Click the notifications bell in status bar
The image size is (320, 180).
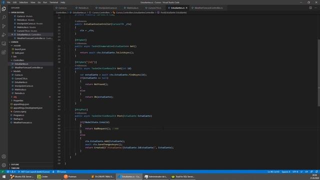[x=316, y=172]
